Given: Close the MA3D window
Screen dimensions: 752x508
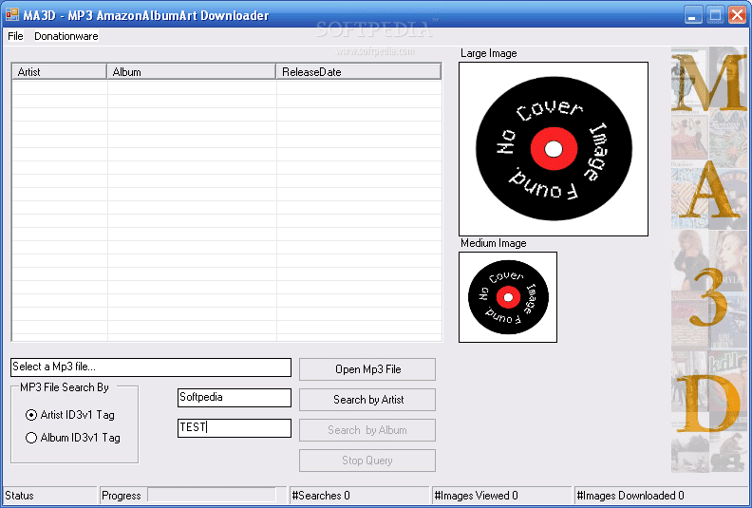Looking at the screenshot, I should (737, 15).
